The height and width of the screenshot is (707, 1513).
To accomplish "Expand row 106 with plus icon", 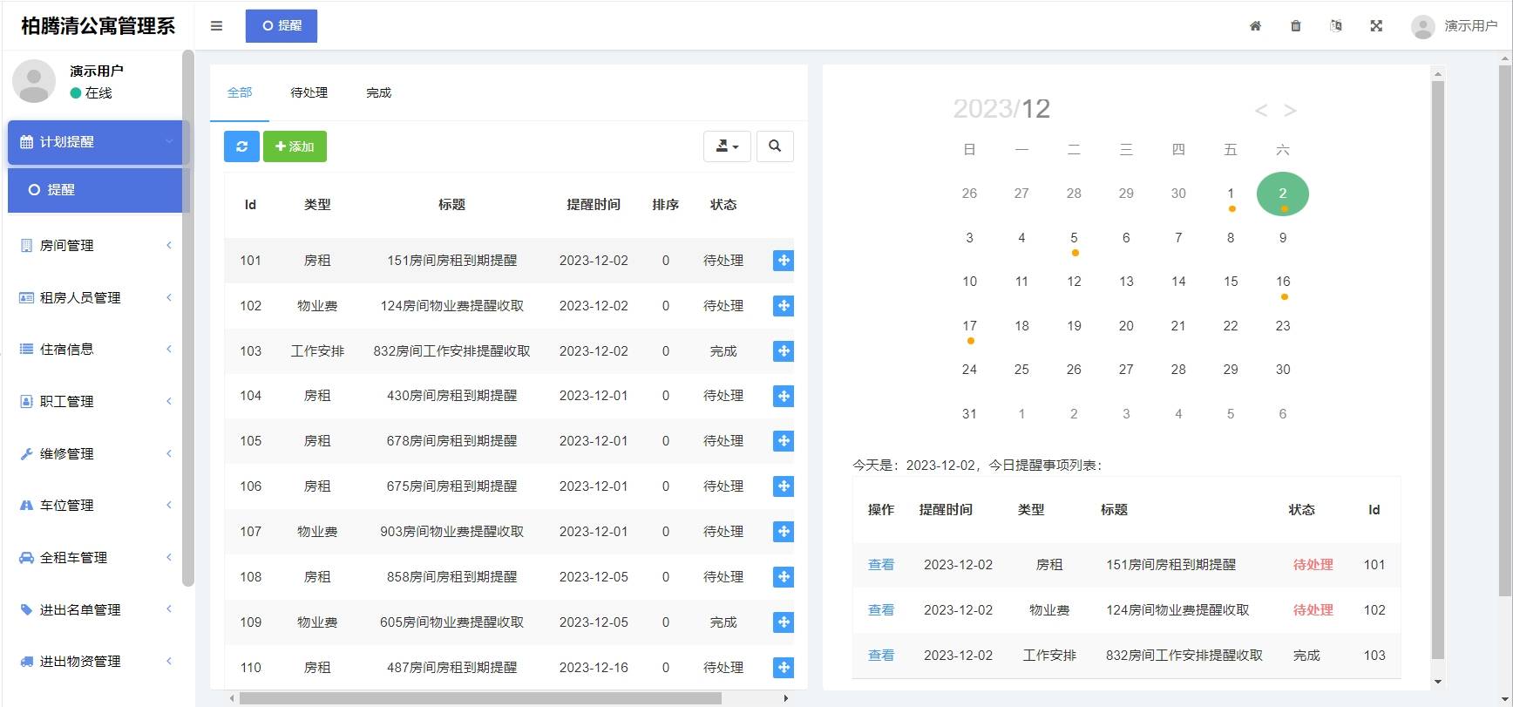I will click(x=784, y=486).
